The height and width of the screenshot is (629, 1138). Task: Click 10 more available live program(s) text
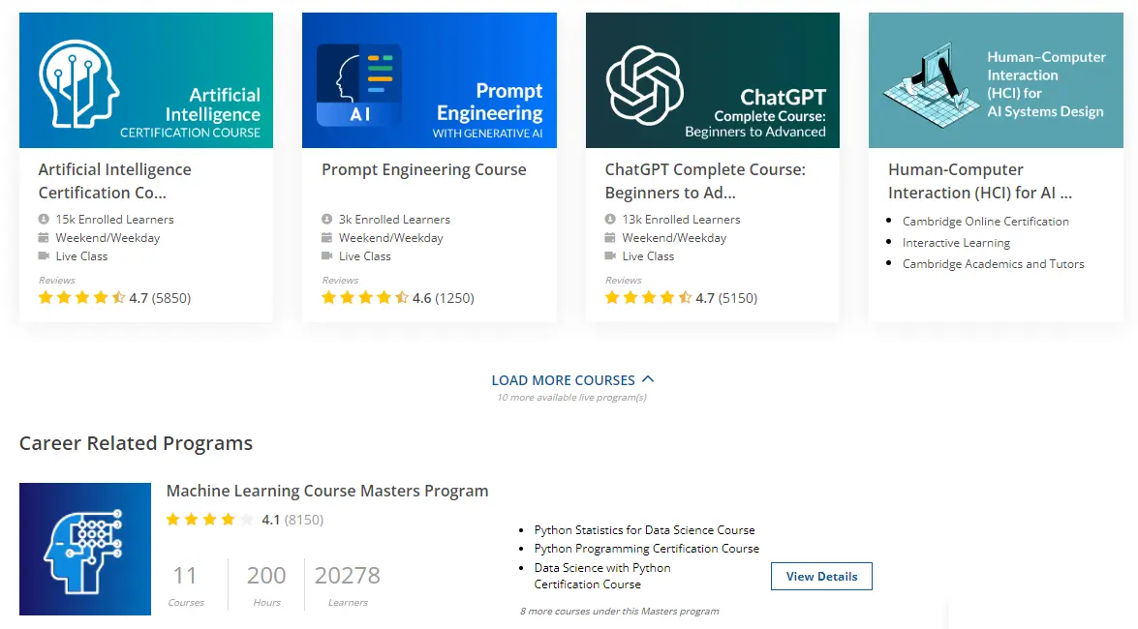571,398
